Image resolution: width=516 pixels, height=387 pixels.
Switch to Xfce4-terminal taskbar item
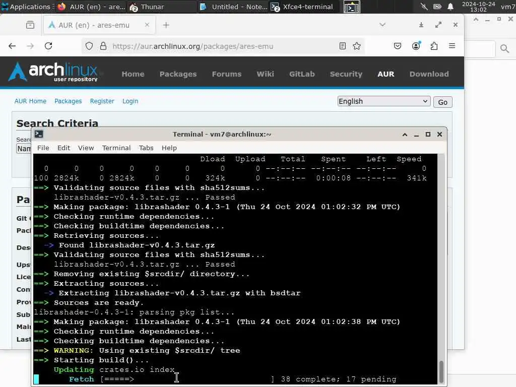[302, 7]
